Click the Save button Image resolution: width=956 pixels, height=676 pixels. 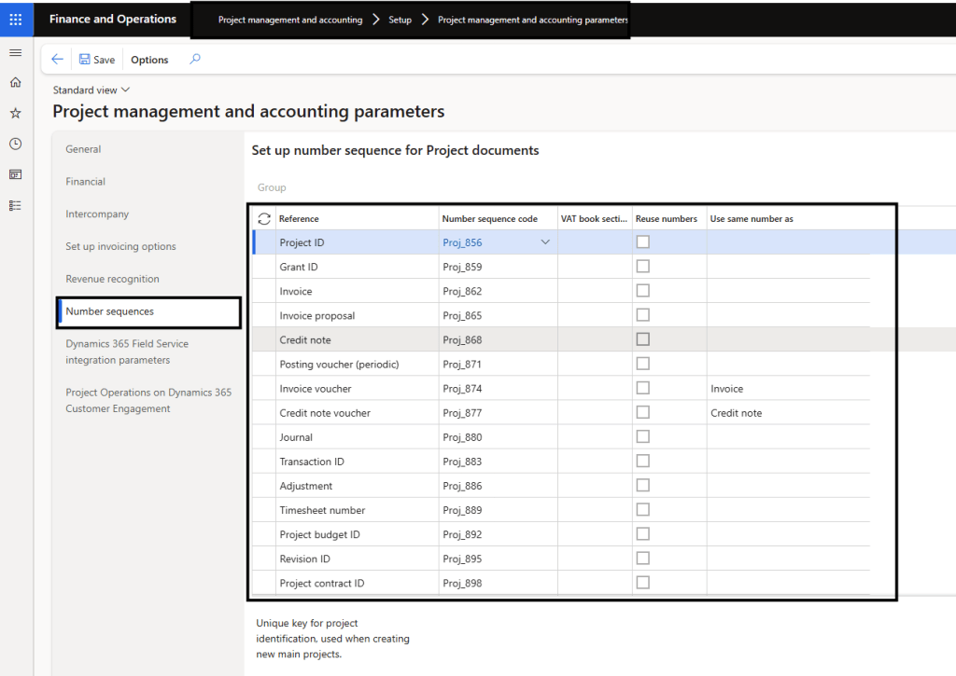coord(97,60)
